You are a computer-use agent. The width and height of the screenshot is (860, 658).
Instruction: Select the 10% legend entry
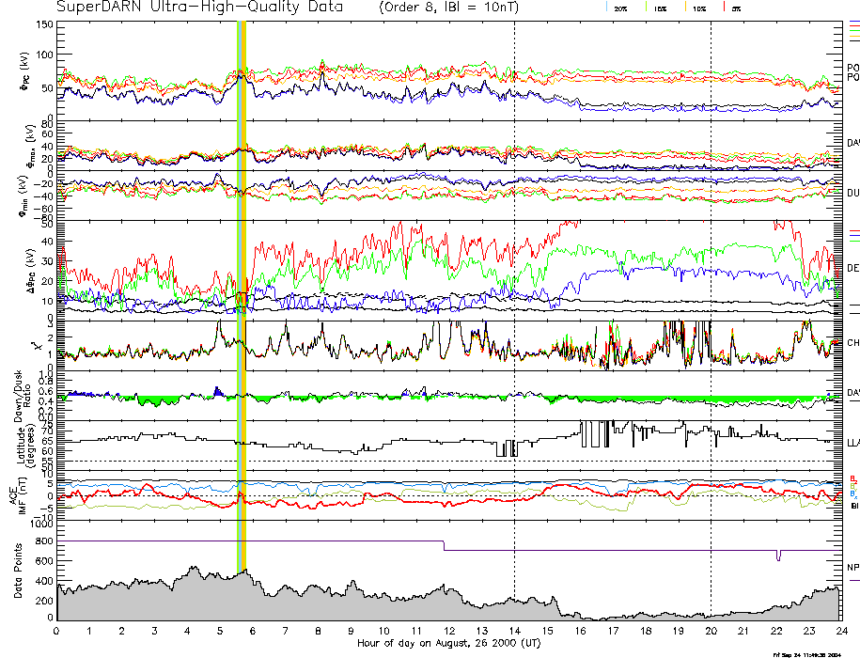[x=696, y=8]
